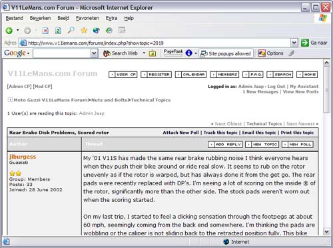Click the green Back arrow button

pos(9,31)
